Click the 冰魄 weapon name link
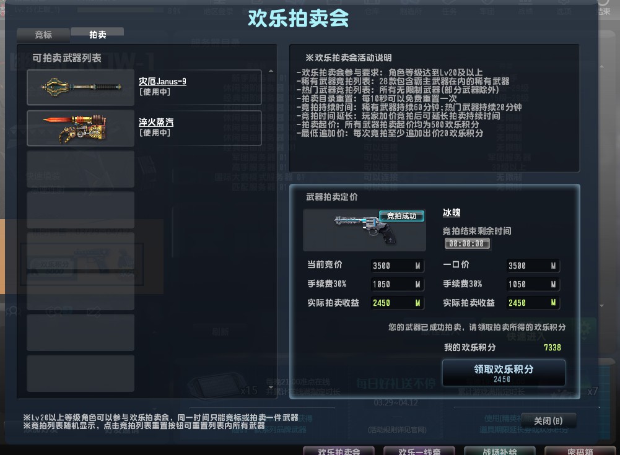 click(451, 213)
